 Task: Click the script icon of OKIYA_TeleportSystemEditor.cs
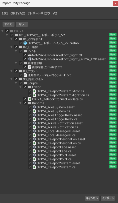[x=34, y=91]
